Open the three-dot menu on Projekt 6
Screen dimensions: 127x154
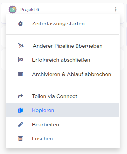pyautogui.click(x=116, y=9)
